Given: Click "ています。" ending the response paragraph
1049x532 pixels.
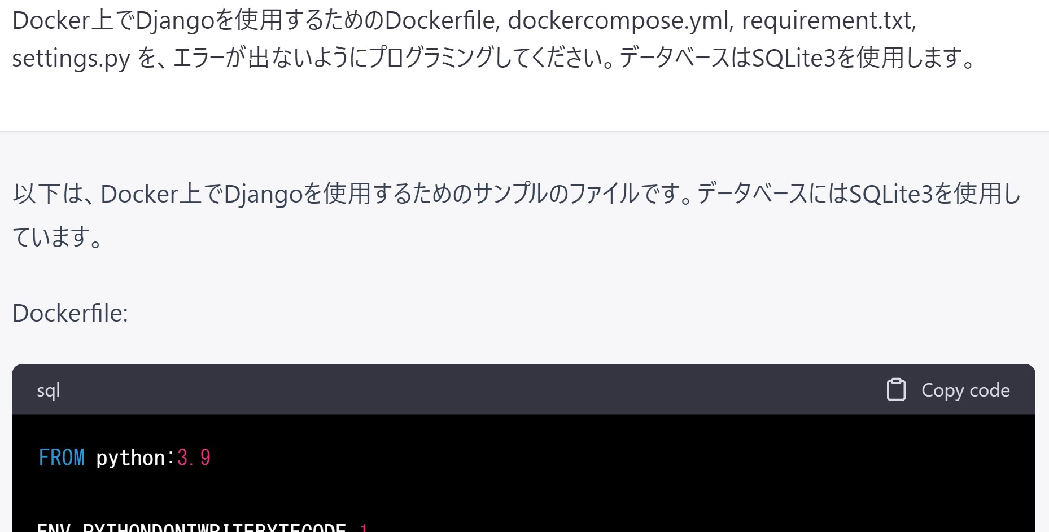Looking at the screenshot, I should click(58, 237).
